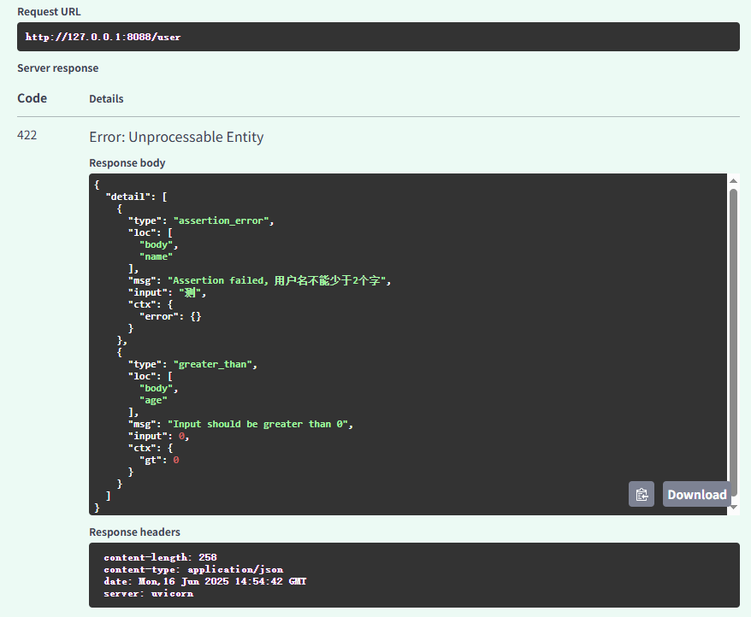Click the "age" loc value

point(153,400)
